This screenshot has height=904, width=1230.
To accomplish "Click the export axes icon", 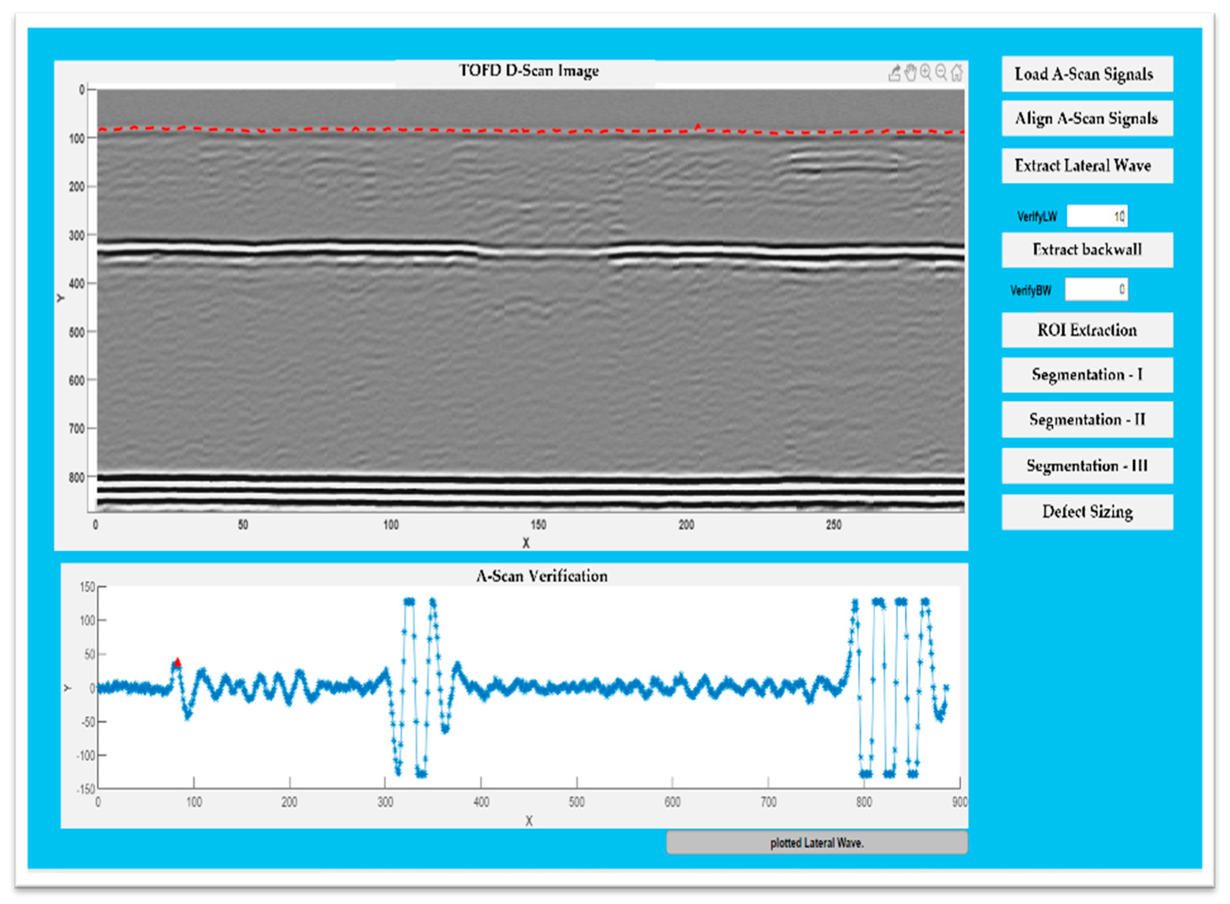I will coord(894,73).
